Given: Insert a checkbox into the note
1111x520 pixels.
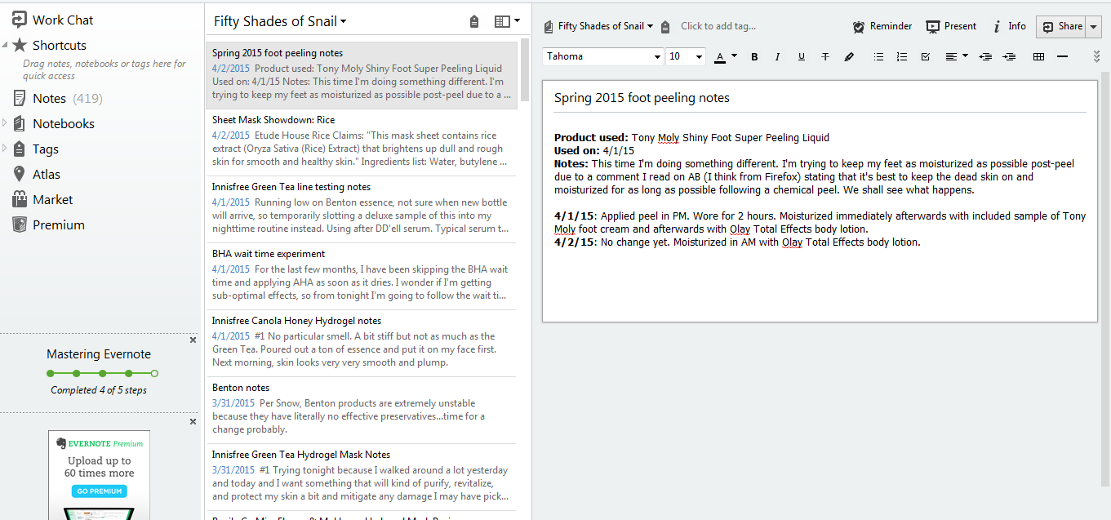Looking at the screenshot, I should click(925, 56).
